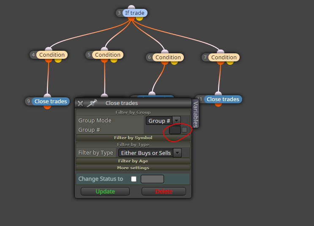Click orange output connector of Close trades 9
Screen dimensions: 314x226
pos(47,107)
